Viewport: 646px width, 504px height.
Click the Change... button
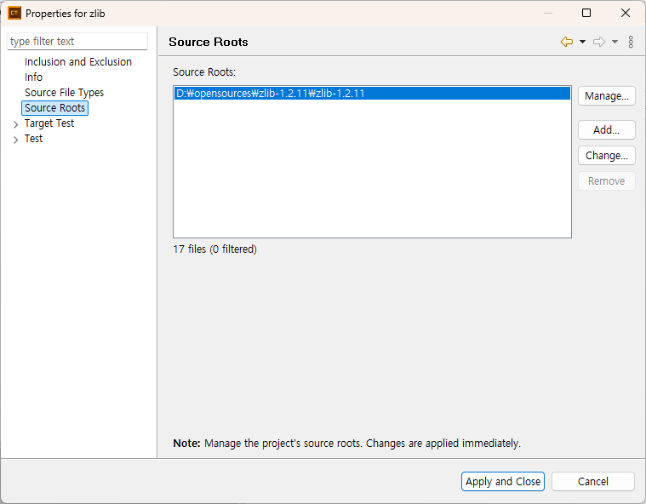pyautogui.click(x=606, y=156)
